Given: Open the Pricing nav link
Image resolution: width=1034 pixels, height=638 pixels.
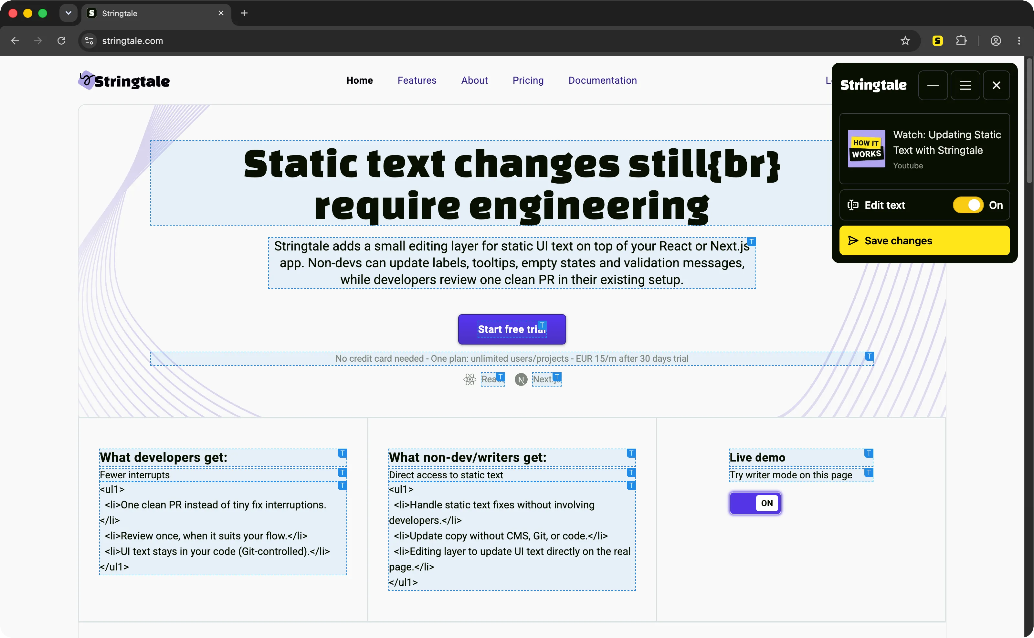Looking at the screenshot, I should (x=528, y=80).
